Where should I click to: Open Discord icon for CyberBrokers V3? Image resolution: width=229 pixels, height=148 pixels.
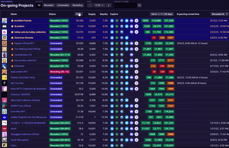132,55
